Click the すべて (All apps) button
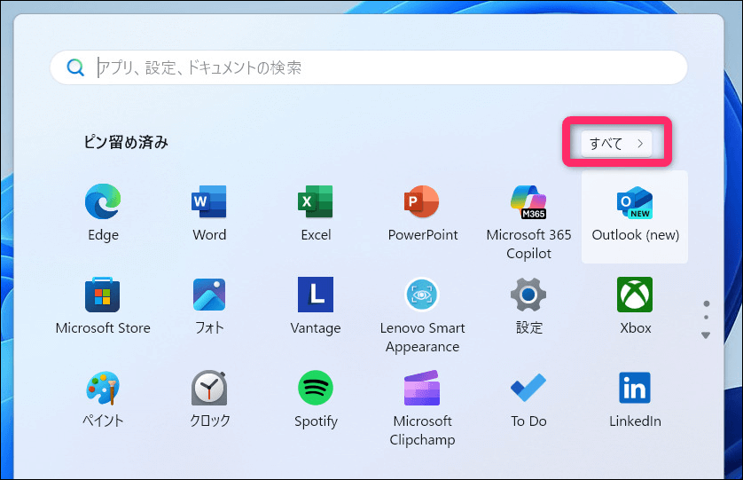The height and width of the screenshot is (480, 743). click(x=616, y=143)
